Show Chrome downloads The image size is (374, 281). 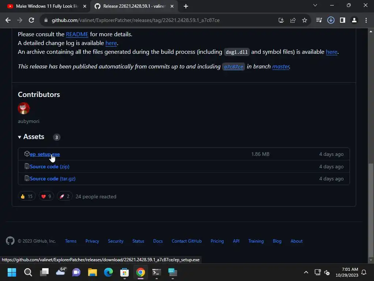click(x=331, y=20)
